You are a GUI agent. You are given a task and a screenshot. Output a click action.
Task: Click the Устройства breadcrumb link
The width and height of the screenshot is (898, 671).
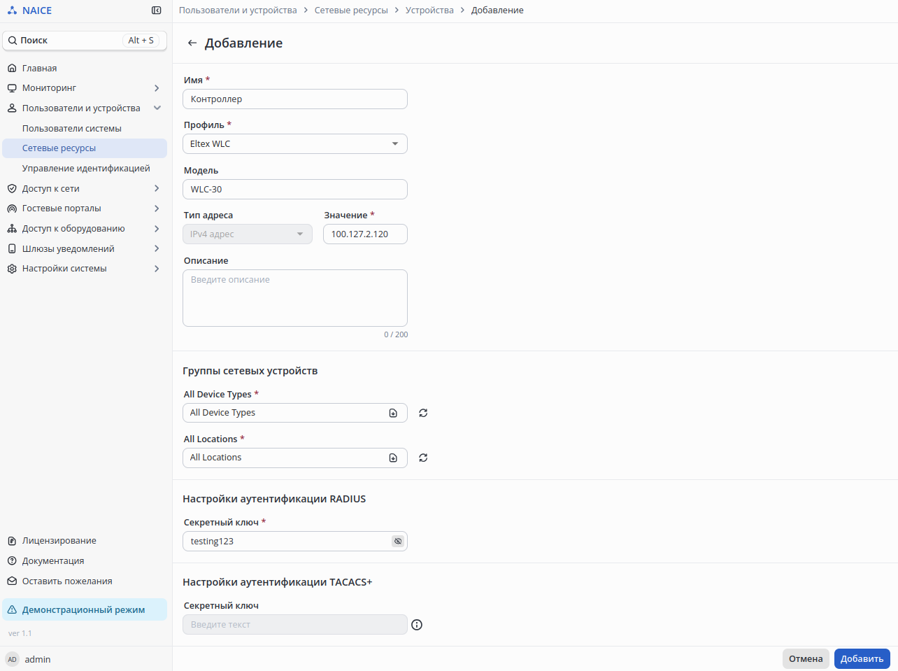click(x=429, y=10)
